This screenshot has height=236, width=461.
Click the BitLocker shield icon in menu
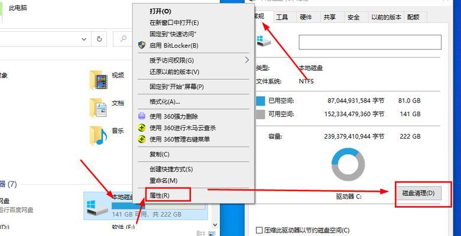142,45
